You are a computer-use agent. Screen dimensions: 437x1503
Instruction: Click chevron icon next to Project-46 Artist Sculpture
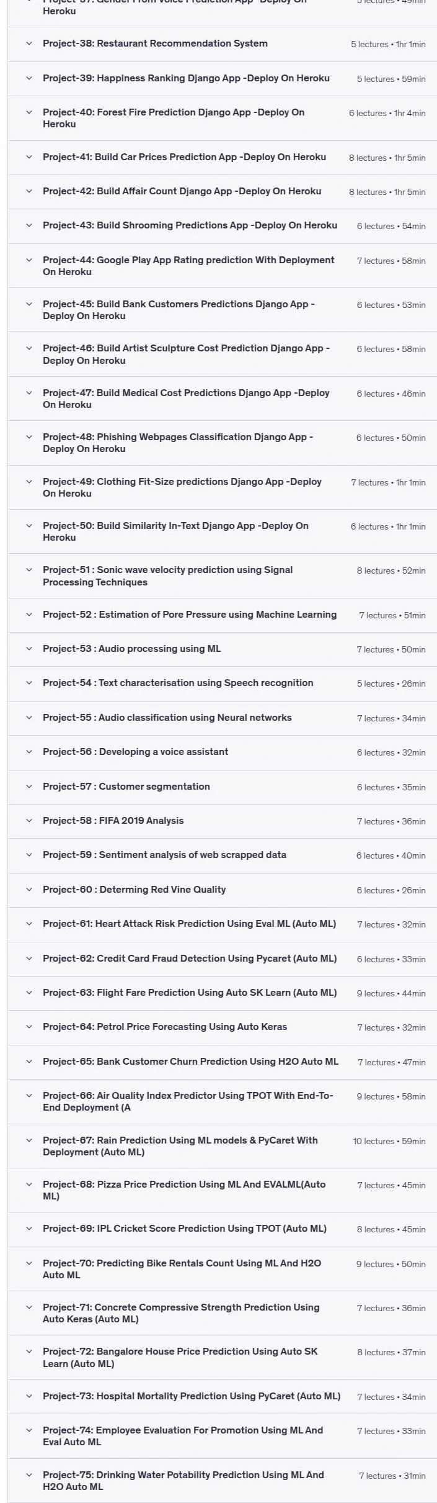(29, 348)
